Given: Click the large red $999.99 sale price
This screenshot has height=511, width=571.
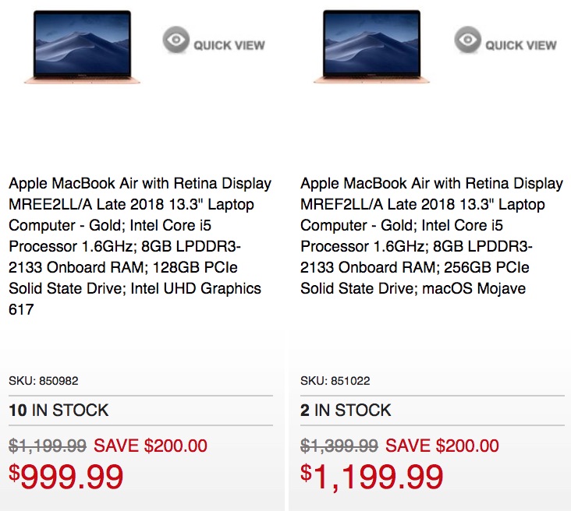Looking at the screenshot, I should click(66, 477).
